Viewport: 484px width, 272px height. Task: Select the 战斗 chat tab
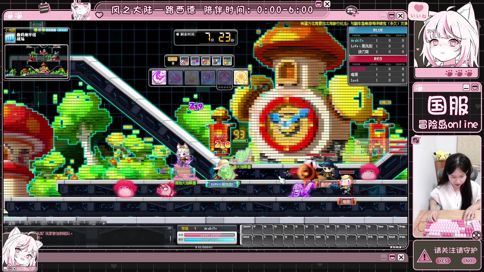pyautogui.click(x=28, y=223)
